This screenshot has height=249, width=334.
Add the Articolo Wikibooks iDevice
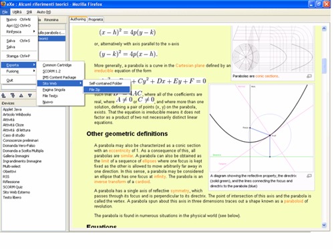(x=17, y=115)
